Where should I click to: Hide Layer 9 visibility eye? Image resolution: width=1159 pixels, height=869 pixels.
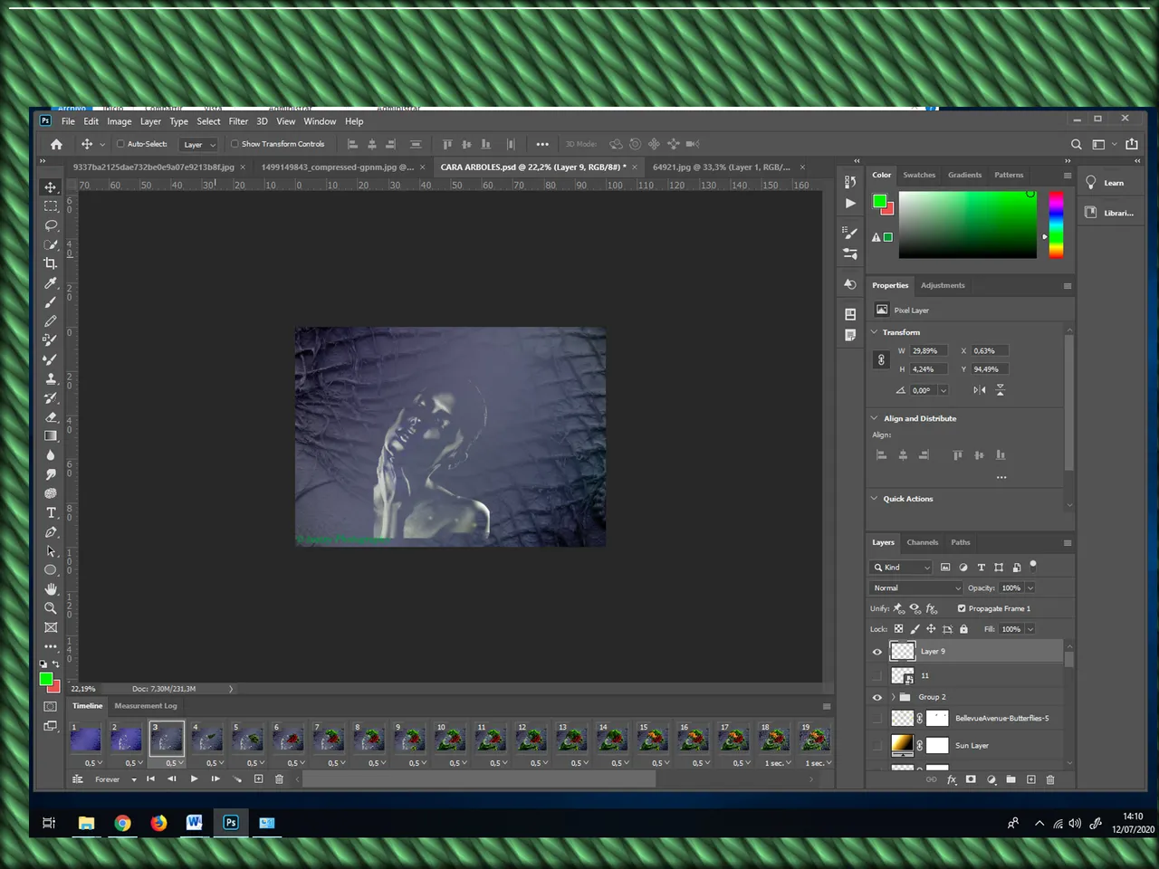coord(876,652)
